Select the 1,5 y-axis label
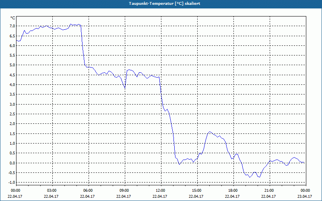 point(12,133)
